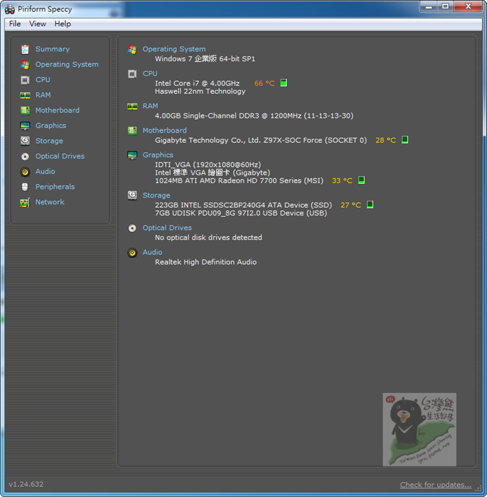
Task: Click the Motherboard icon in summary pane
Action: pos(132,131)
